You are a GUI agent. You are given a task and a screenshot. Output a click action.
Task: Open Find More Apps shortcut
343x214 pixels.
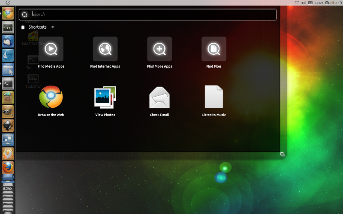pyautogui.click(x=159, y=52)
